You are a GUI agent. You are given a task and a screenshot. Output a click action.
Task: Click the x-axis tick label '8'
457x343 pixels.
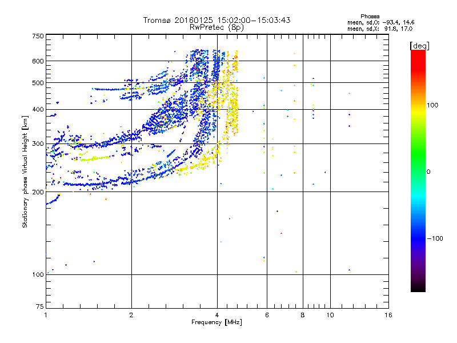coord(303,315)
